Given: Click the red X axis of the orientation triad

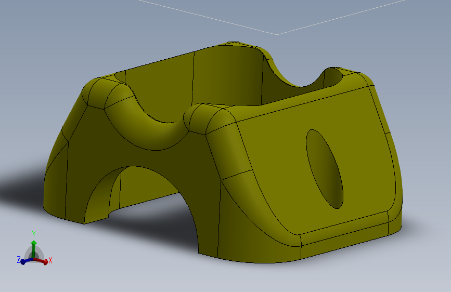Looking at the screenshot, I should tap(41, 261).
